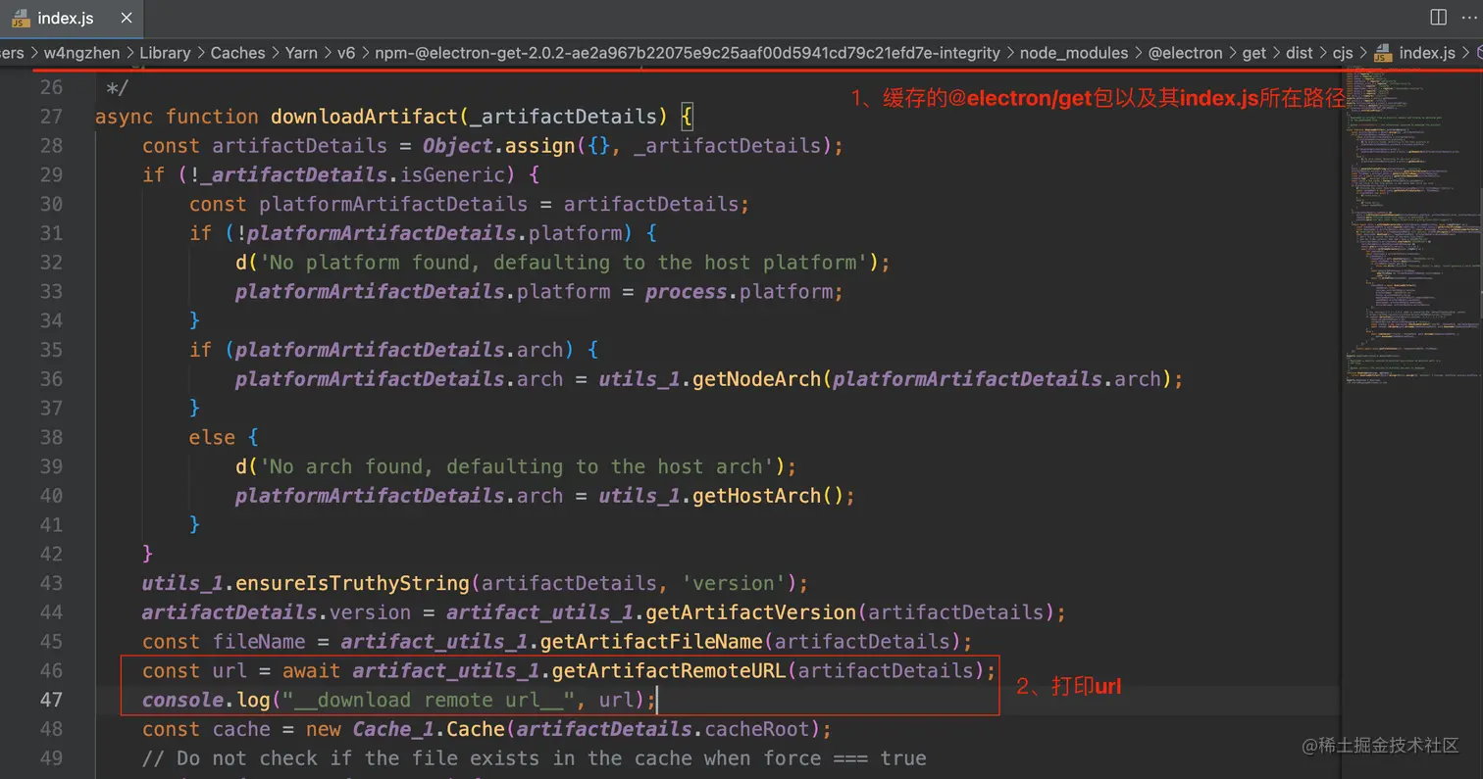Click the JS file icon on the index.js tab
1483x779 pixels.
point(20,18)
